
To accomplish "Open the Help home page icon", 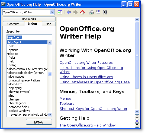I will 82,12.
